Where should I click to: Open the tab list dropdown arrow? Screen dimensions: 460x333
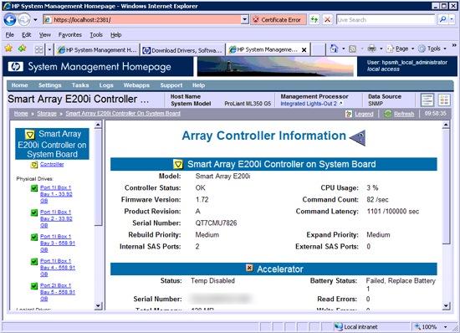pos(49,49)
